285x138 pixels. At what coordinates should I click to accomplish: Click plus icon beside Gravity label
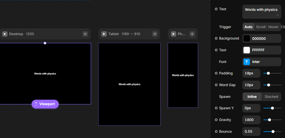point(216,120)
